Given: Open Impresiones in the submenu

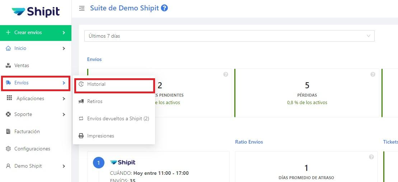Looking at the screenshot, I should coord(100,136).
